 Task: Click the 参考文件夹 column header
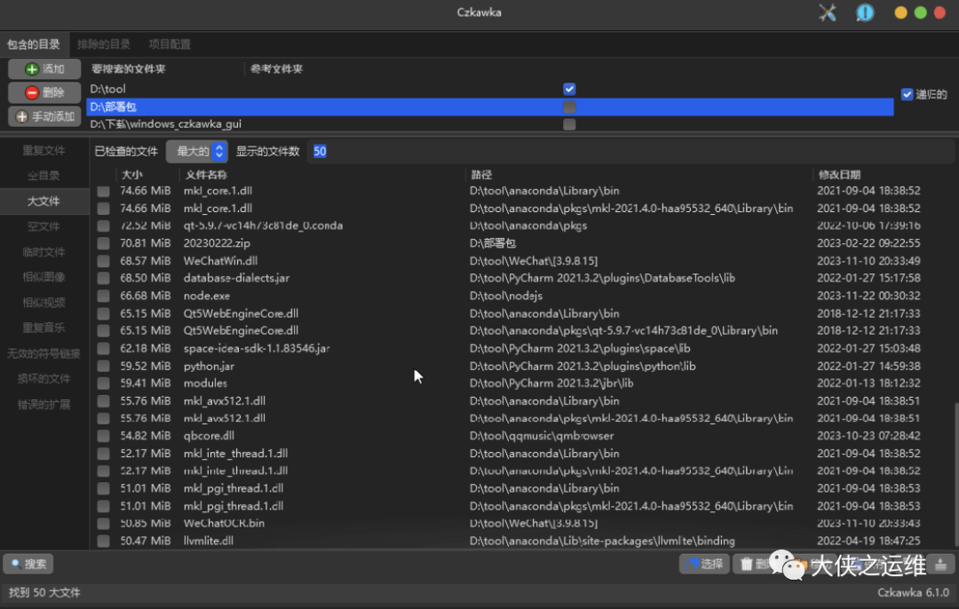276,69
